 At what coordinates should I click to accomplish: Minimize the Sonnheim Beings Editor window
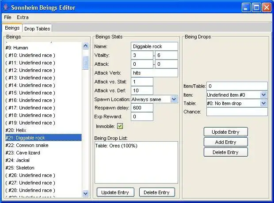point(246,8)
